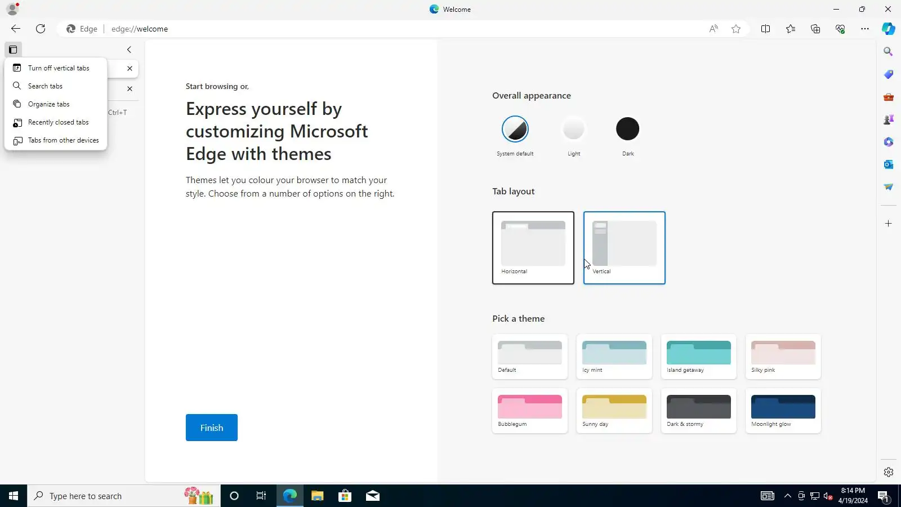This screenshot has height=507, width=901.
Task: Select Tabs from other devices
Action: 56,140
